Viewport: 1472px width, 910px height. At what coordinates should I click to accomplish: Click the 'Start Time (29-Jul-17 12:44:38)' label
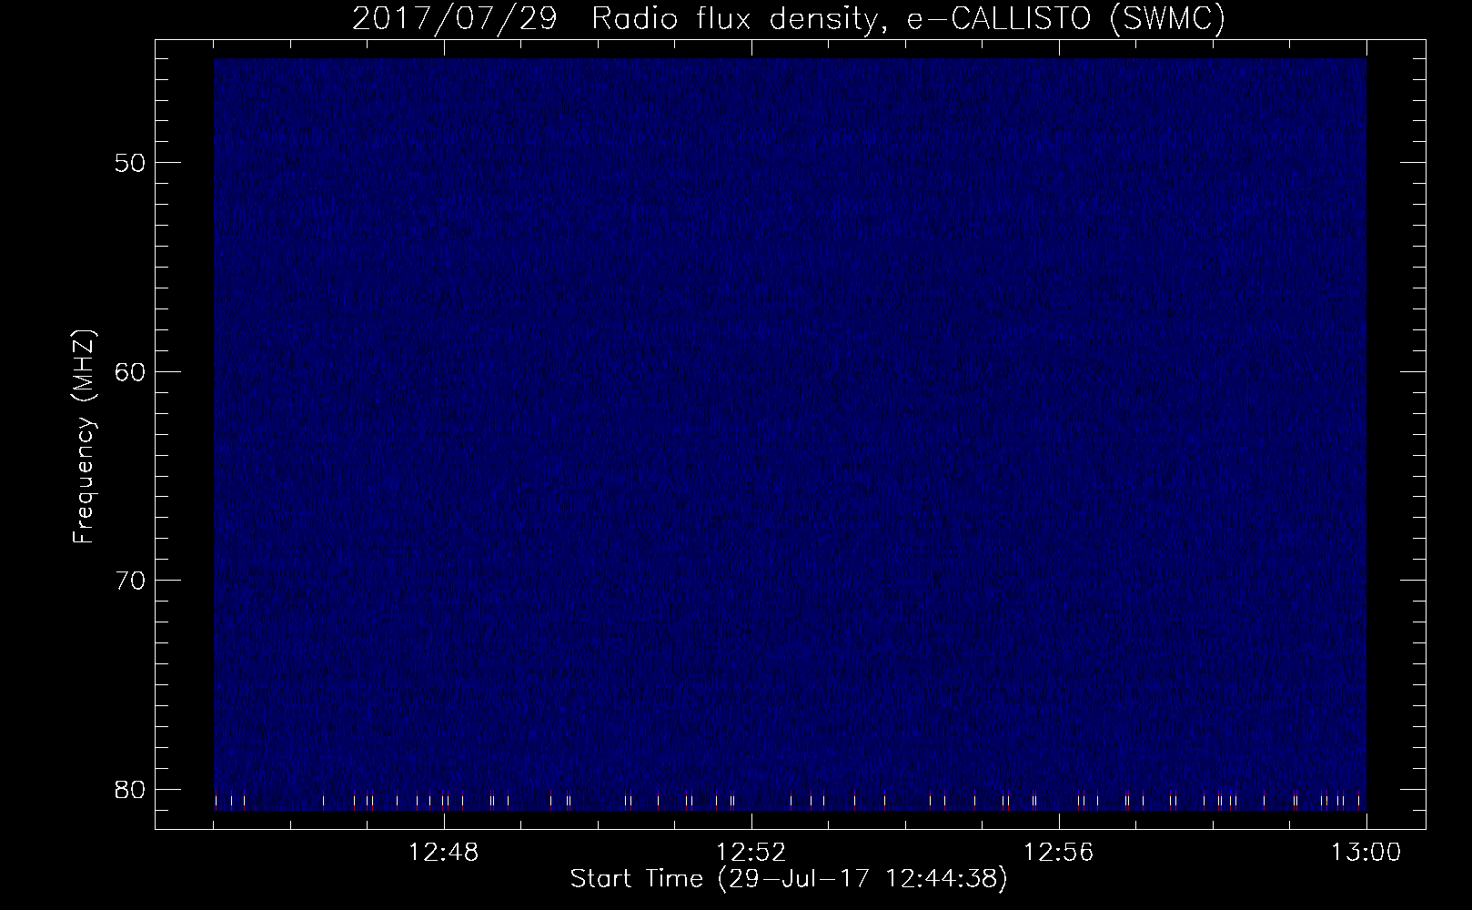point(789,879)
